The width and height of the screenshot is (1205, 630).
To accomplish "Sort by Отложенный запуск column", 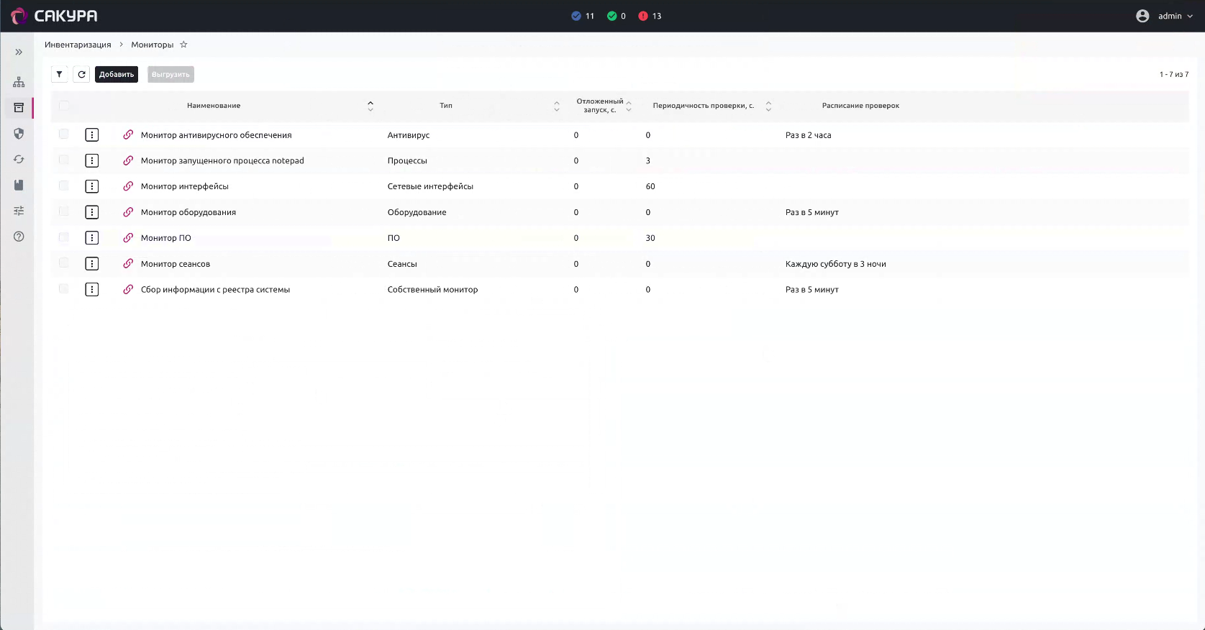I will (629, 106).
